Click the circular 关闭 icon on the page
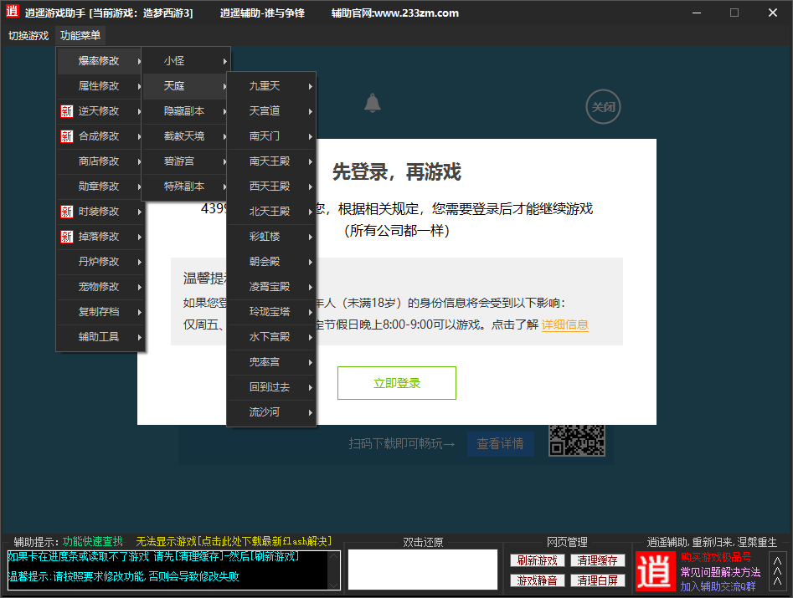 tap(602, 107)
